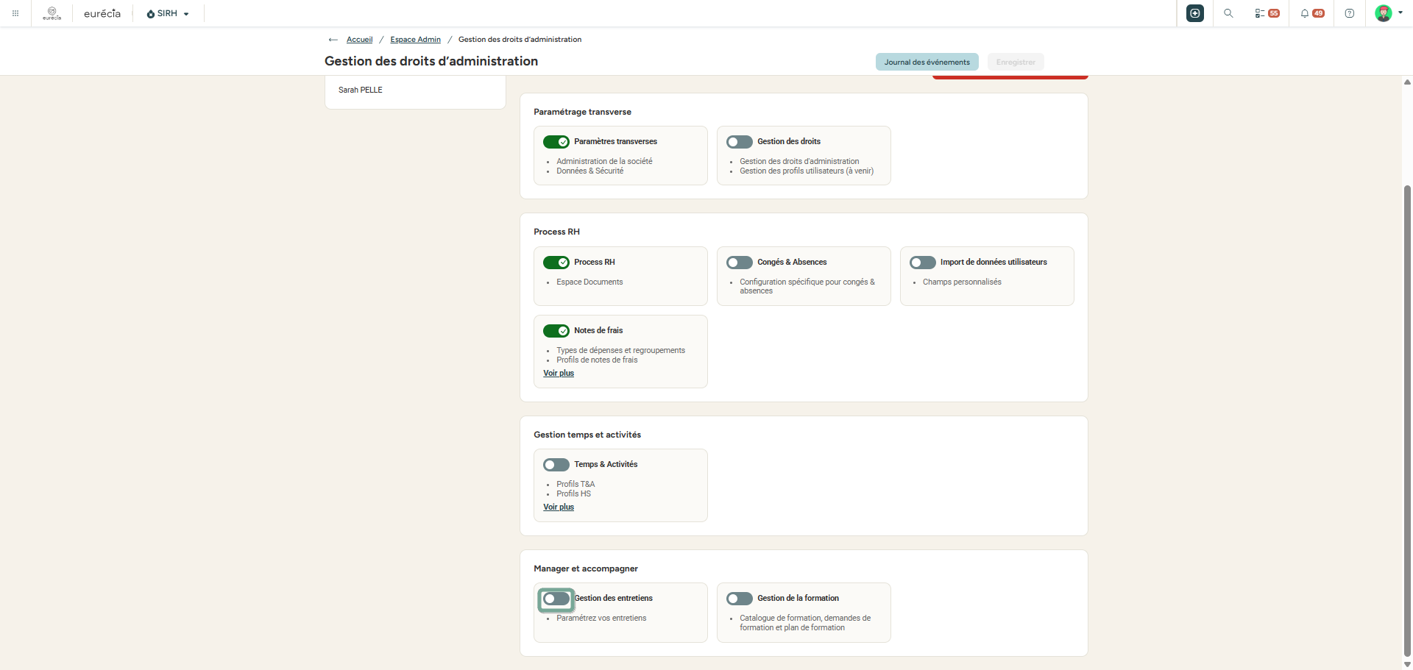Click the vertical page scrollbar
This screenshot has height=670, width=1413.
click(1407, 419)
